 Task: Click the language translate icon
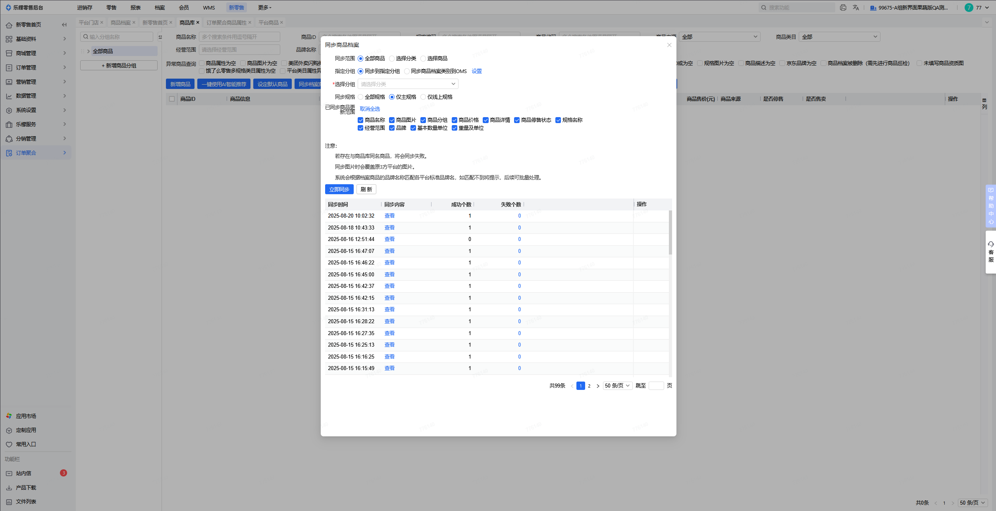856,8
